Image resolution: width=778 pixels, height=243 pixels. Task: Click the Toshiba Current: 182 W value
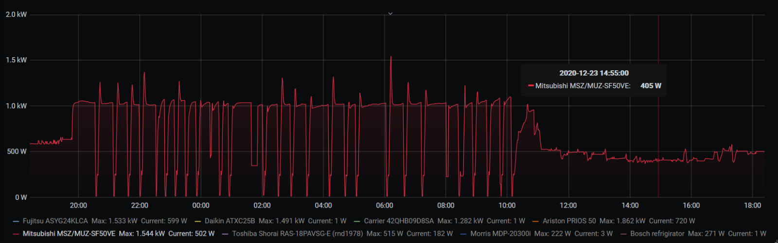tap(430, 233)
